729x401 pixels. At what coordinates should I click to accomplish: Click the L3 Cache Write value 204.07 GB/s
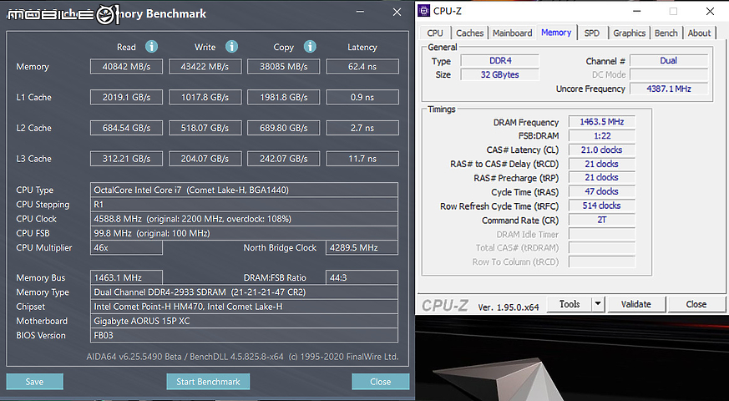click(205, 159)
